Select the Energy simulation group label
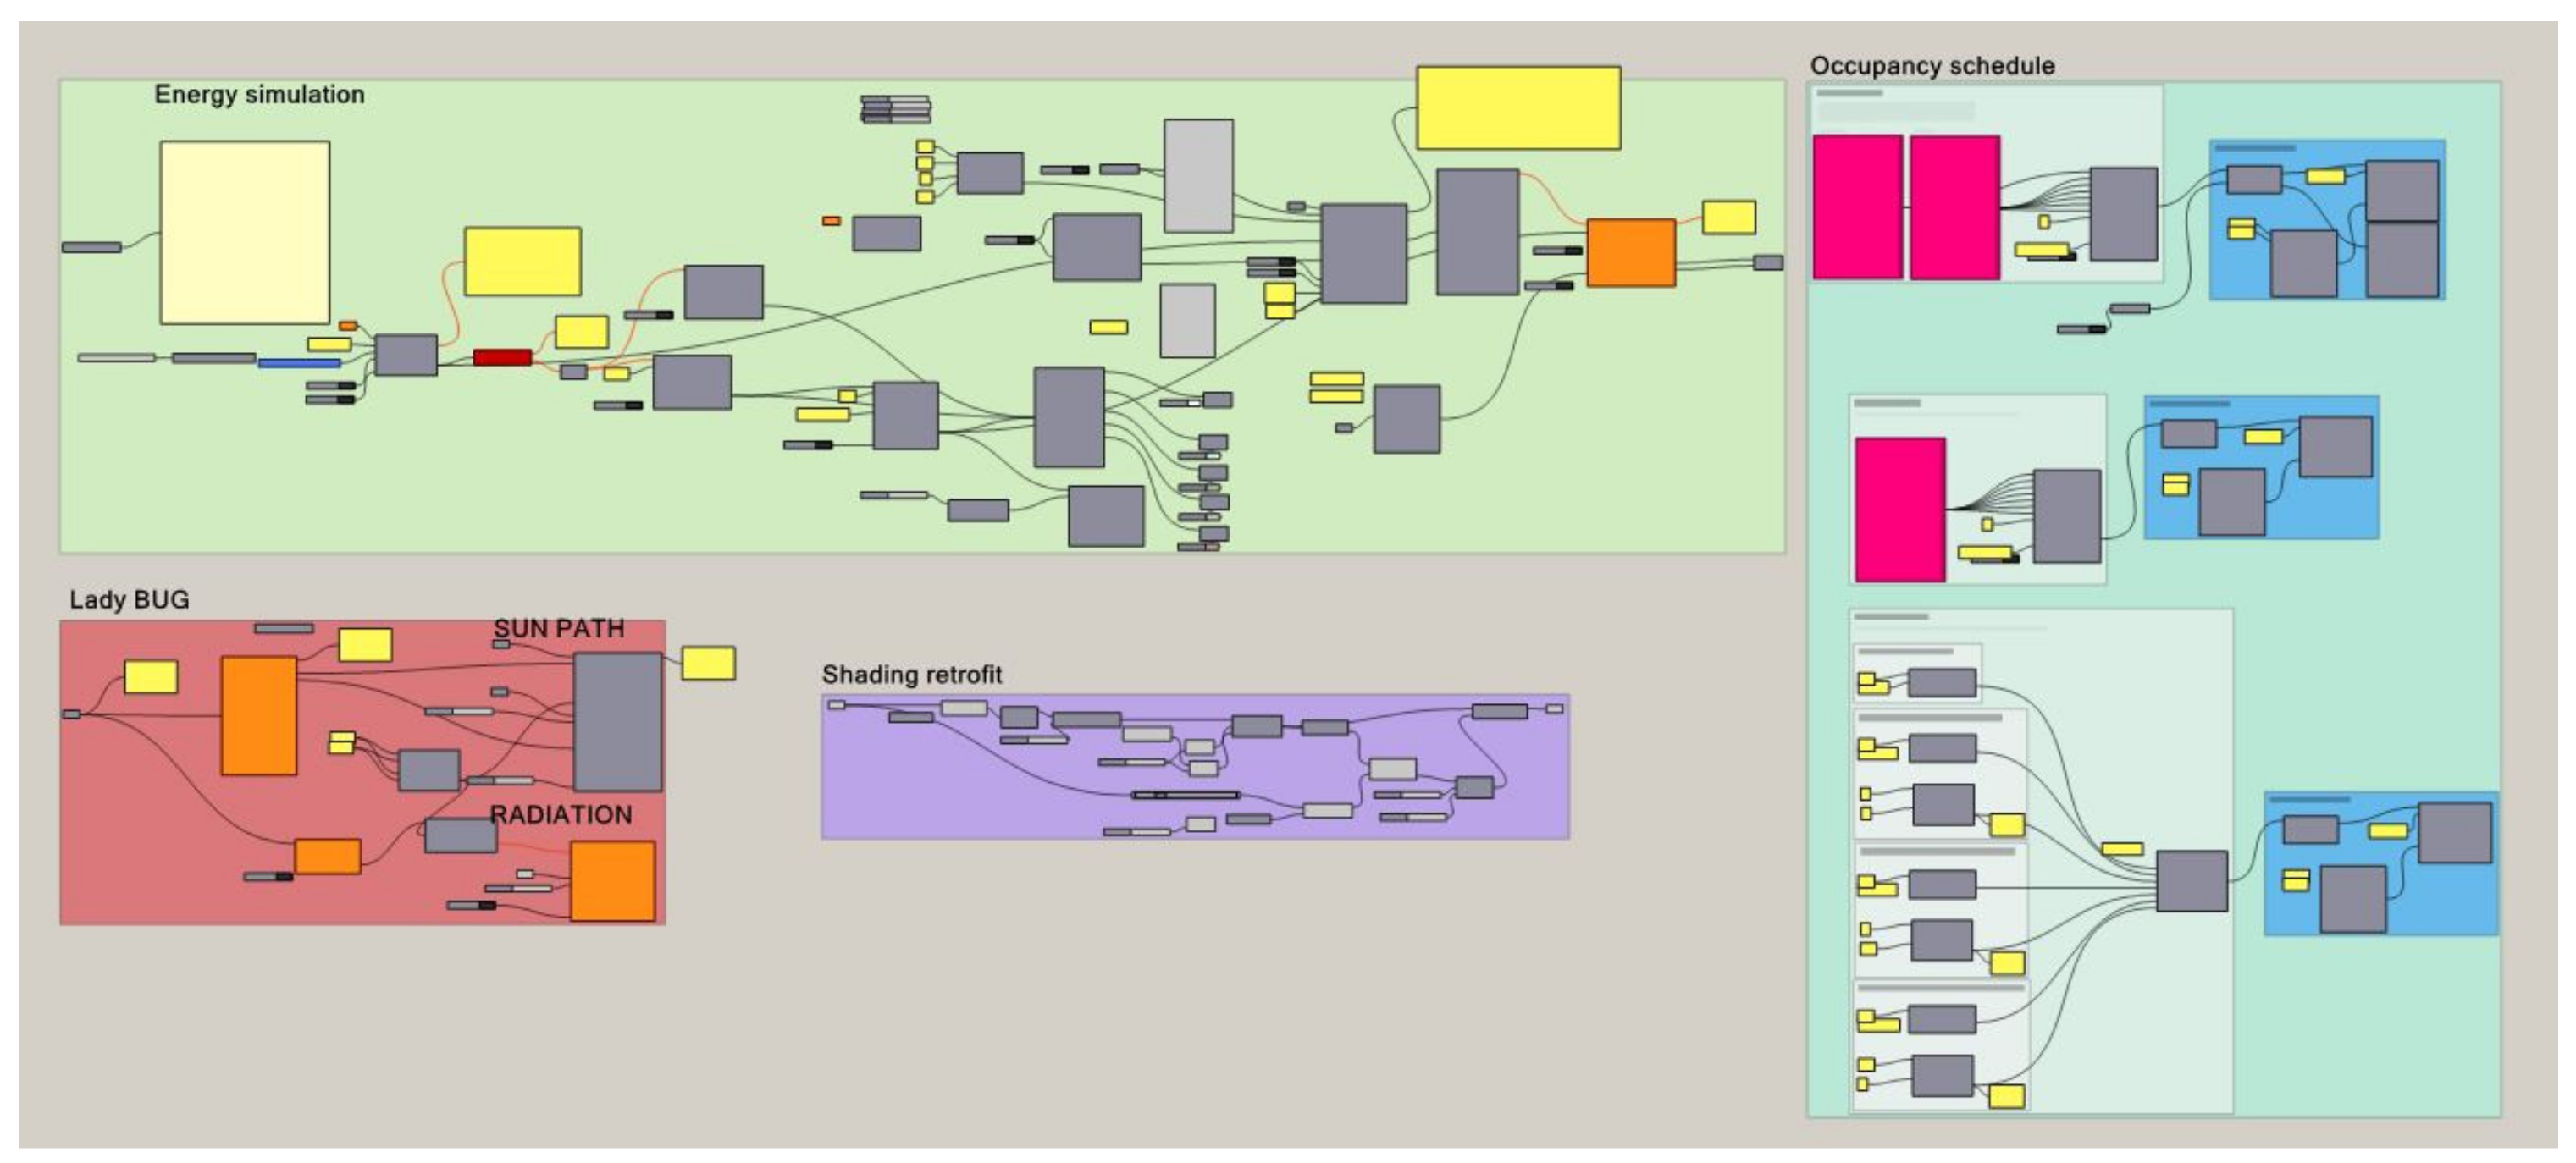Viewport: 2576px width, 1163px height. point(259,95)
